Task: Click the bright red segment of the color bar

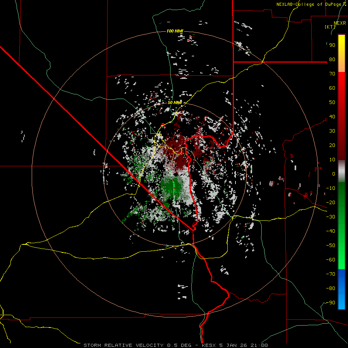Action: click(341, 87)
